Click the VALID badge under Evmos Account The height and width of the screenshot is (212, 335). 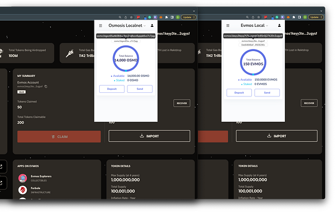click(21, 92)
